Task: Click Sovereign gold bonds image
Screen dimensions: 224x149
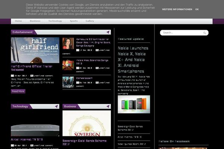Action: 87,123
